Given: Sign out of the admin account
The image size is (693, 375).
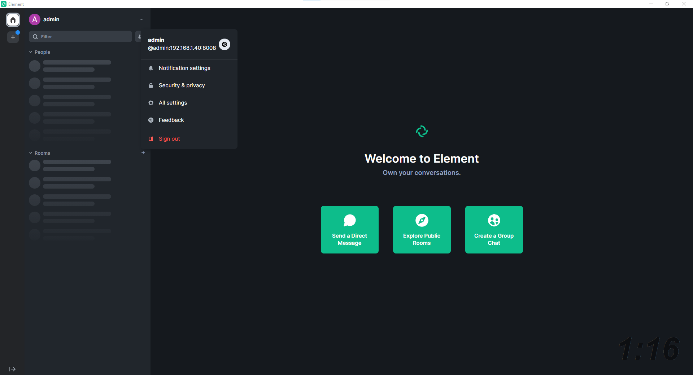Looking at the screenshot, I should [169, 139].
